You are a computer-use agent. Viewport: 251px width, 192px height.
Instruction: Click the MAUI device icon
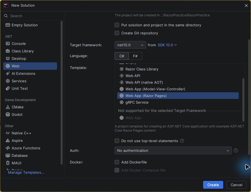pyautogui.click(x=8, y=163)
